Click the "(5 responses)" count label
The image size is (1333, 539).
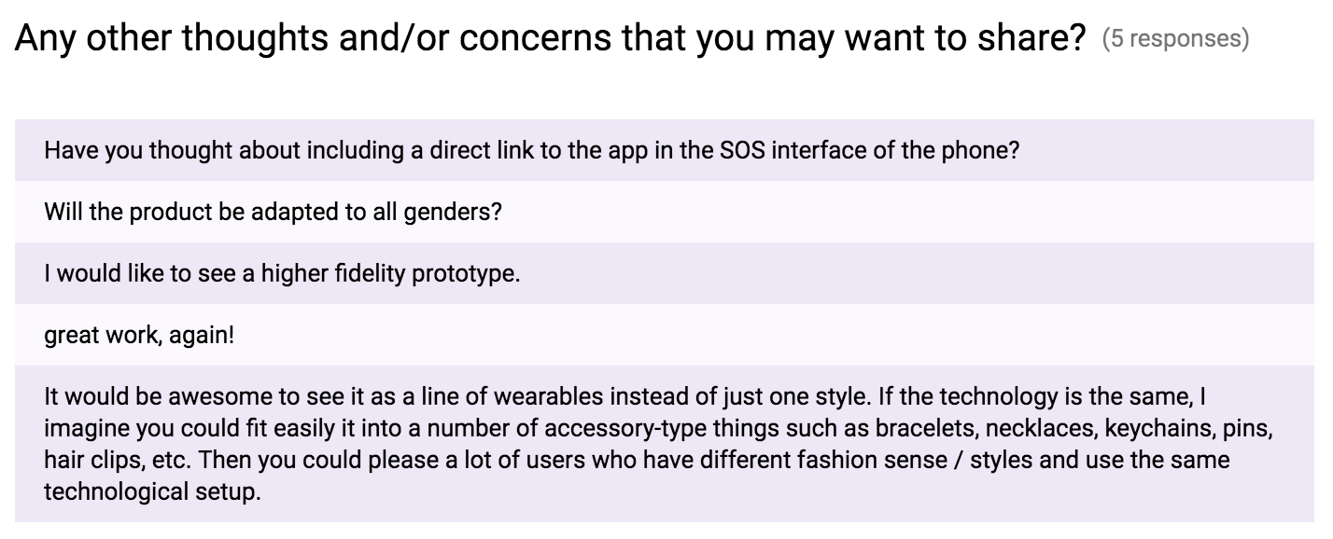click(x=1175, y=38)
